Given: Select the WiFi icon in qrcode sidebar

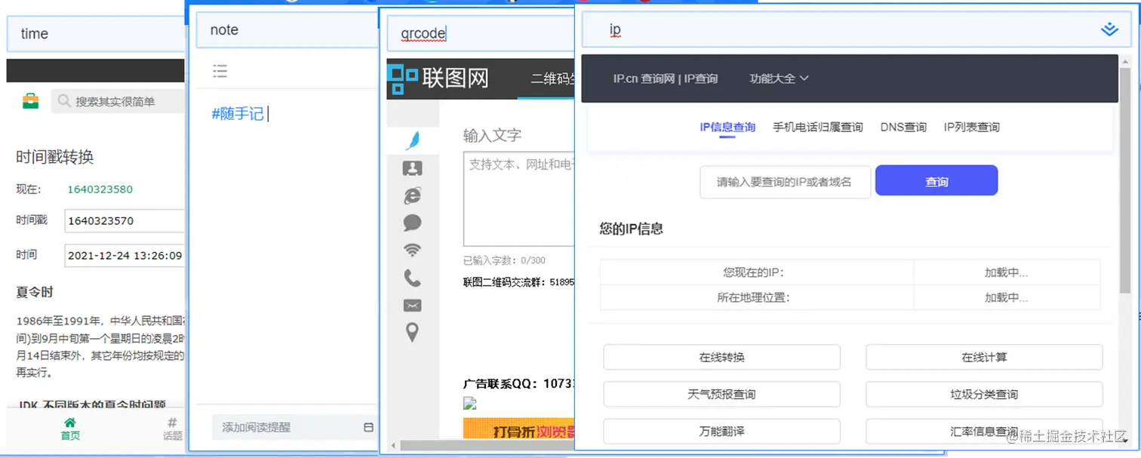Looking at the screenshot, I should coord(412,250).
